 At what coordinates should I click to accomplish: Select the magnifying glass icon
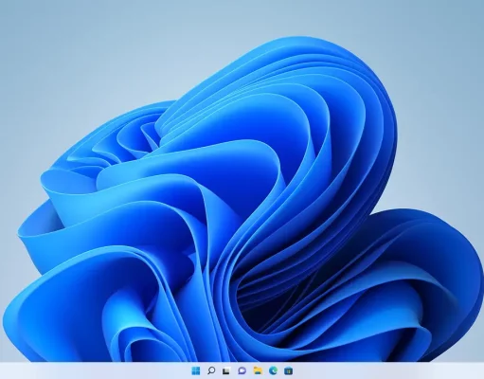211,370
